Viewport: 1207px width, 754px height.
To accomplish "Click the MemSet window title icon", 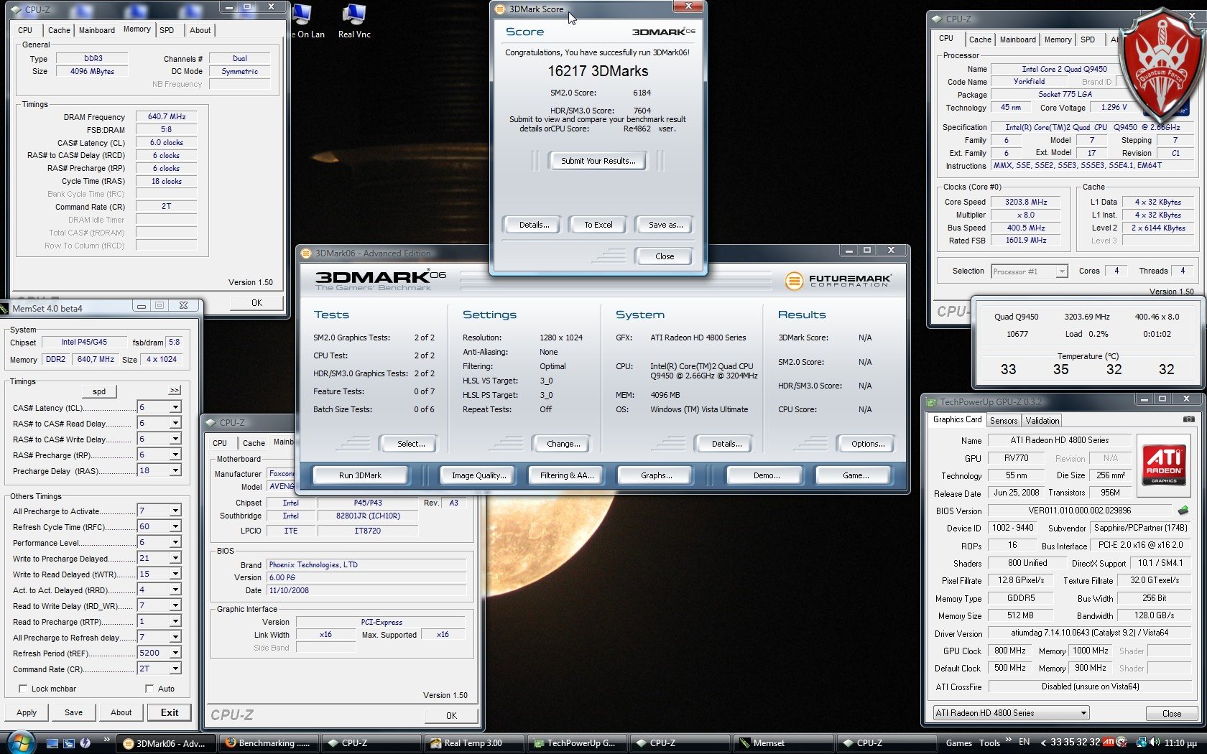I will [5, 309].
